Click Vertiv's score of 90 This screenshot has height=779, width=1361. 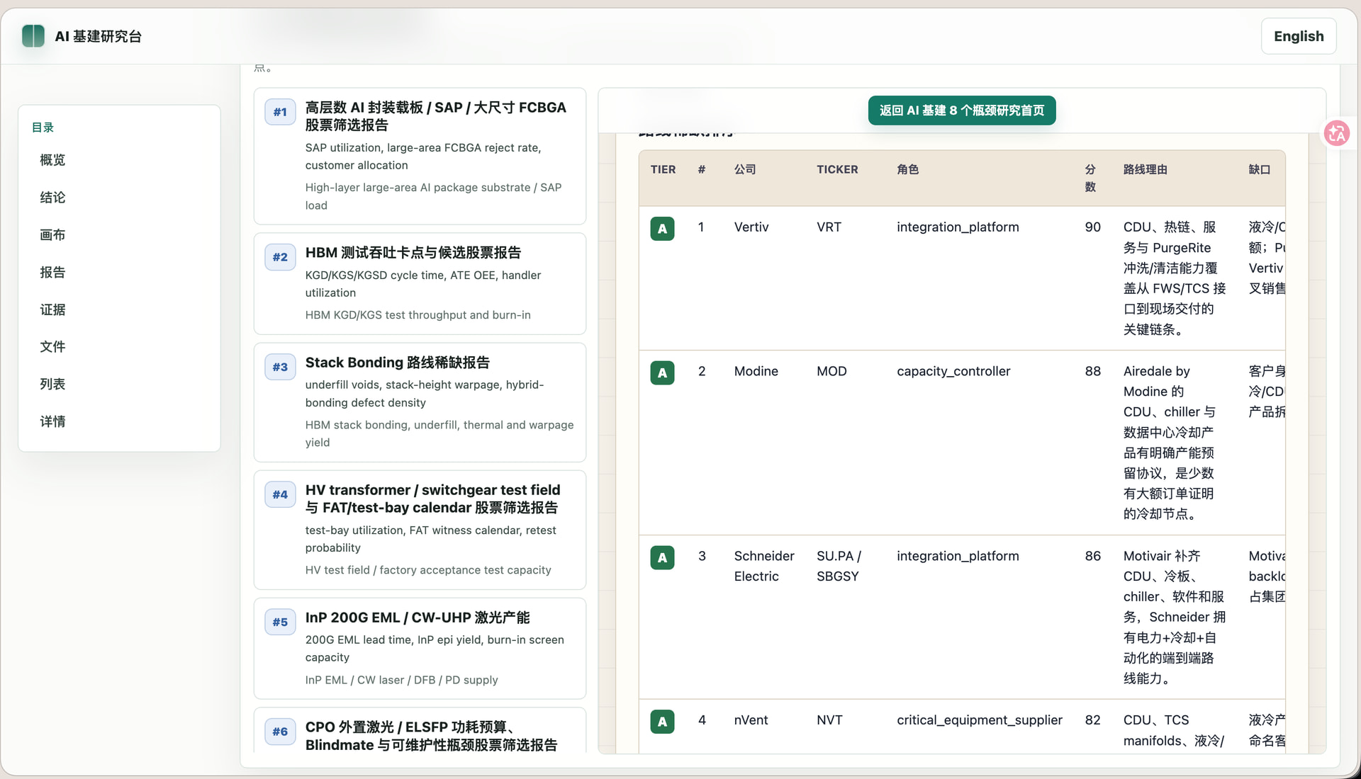(1092, 227)
